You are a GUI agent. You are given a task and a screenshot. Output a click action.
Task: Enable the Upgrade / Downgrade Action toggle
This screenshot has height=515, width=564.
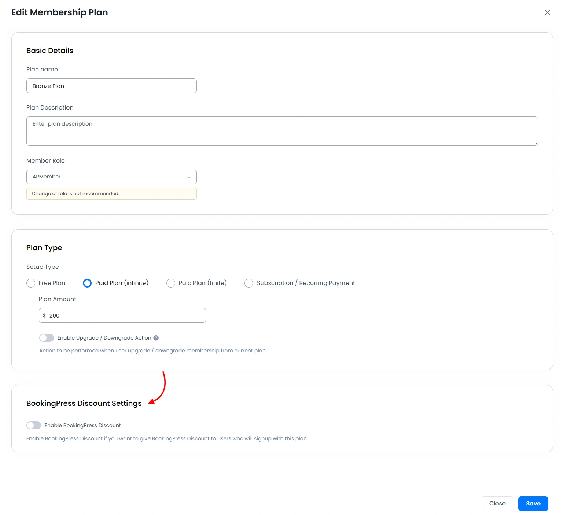coord(46,337)
